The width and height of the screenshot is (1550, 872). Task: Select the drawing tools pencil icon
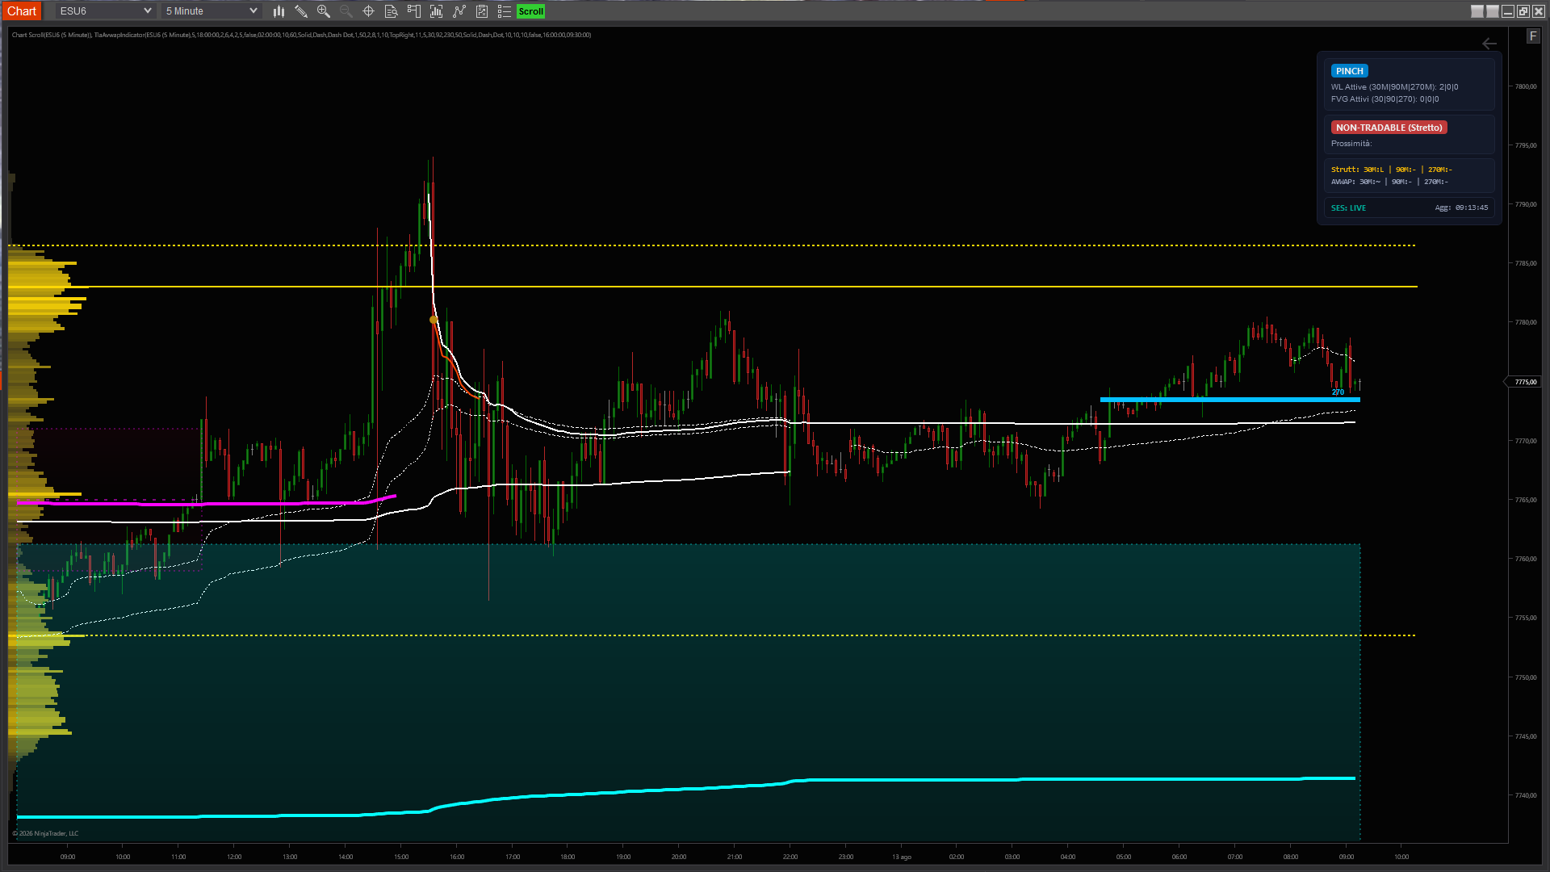pyautogui.click(x=301, y=11)
